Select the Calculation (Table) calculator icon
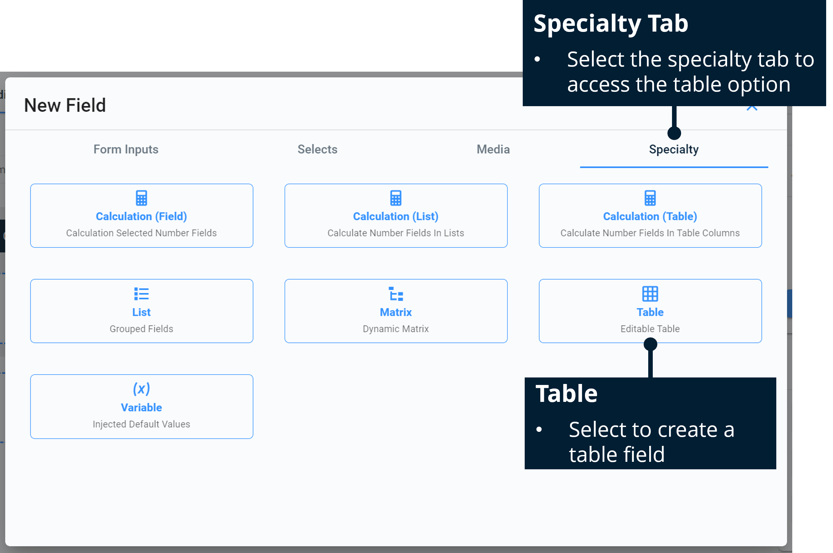Viewport: 833px width, 553px height. (x=650, y=198)
